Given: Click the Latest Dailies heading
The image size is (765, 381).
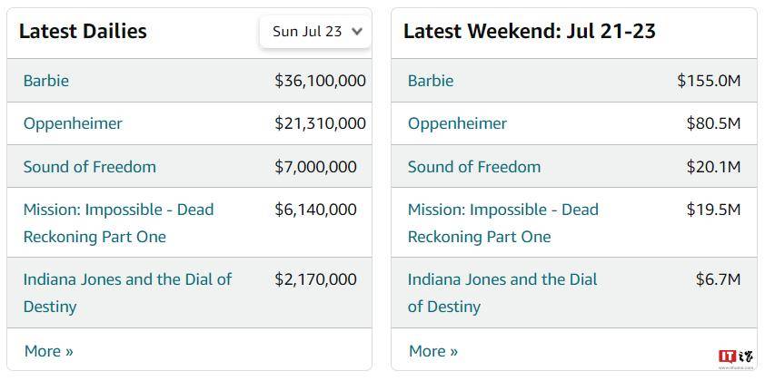Looking at the screenshot, I should pos(83,31).
